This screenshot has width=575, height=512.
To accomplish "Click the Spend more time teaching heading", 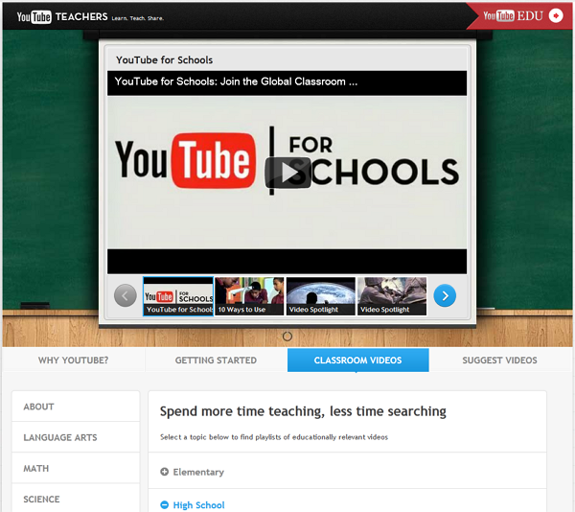I will pos(303,411).
